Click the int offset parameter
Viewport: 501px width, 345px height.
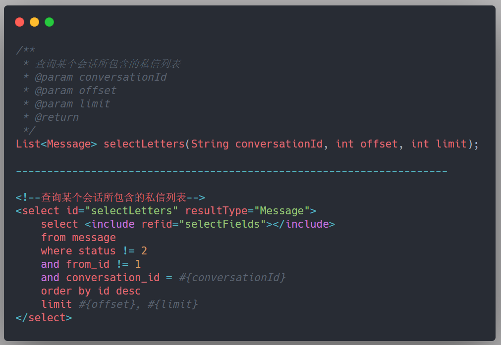pyautogui.click(x=367, y=144)
